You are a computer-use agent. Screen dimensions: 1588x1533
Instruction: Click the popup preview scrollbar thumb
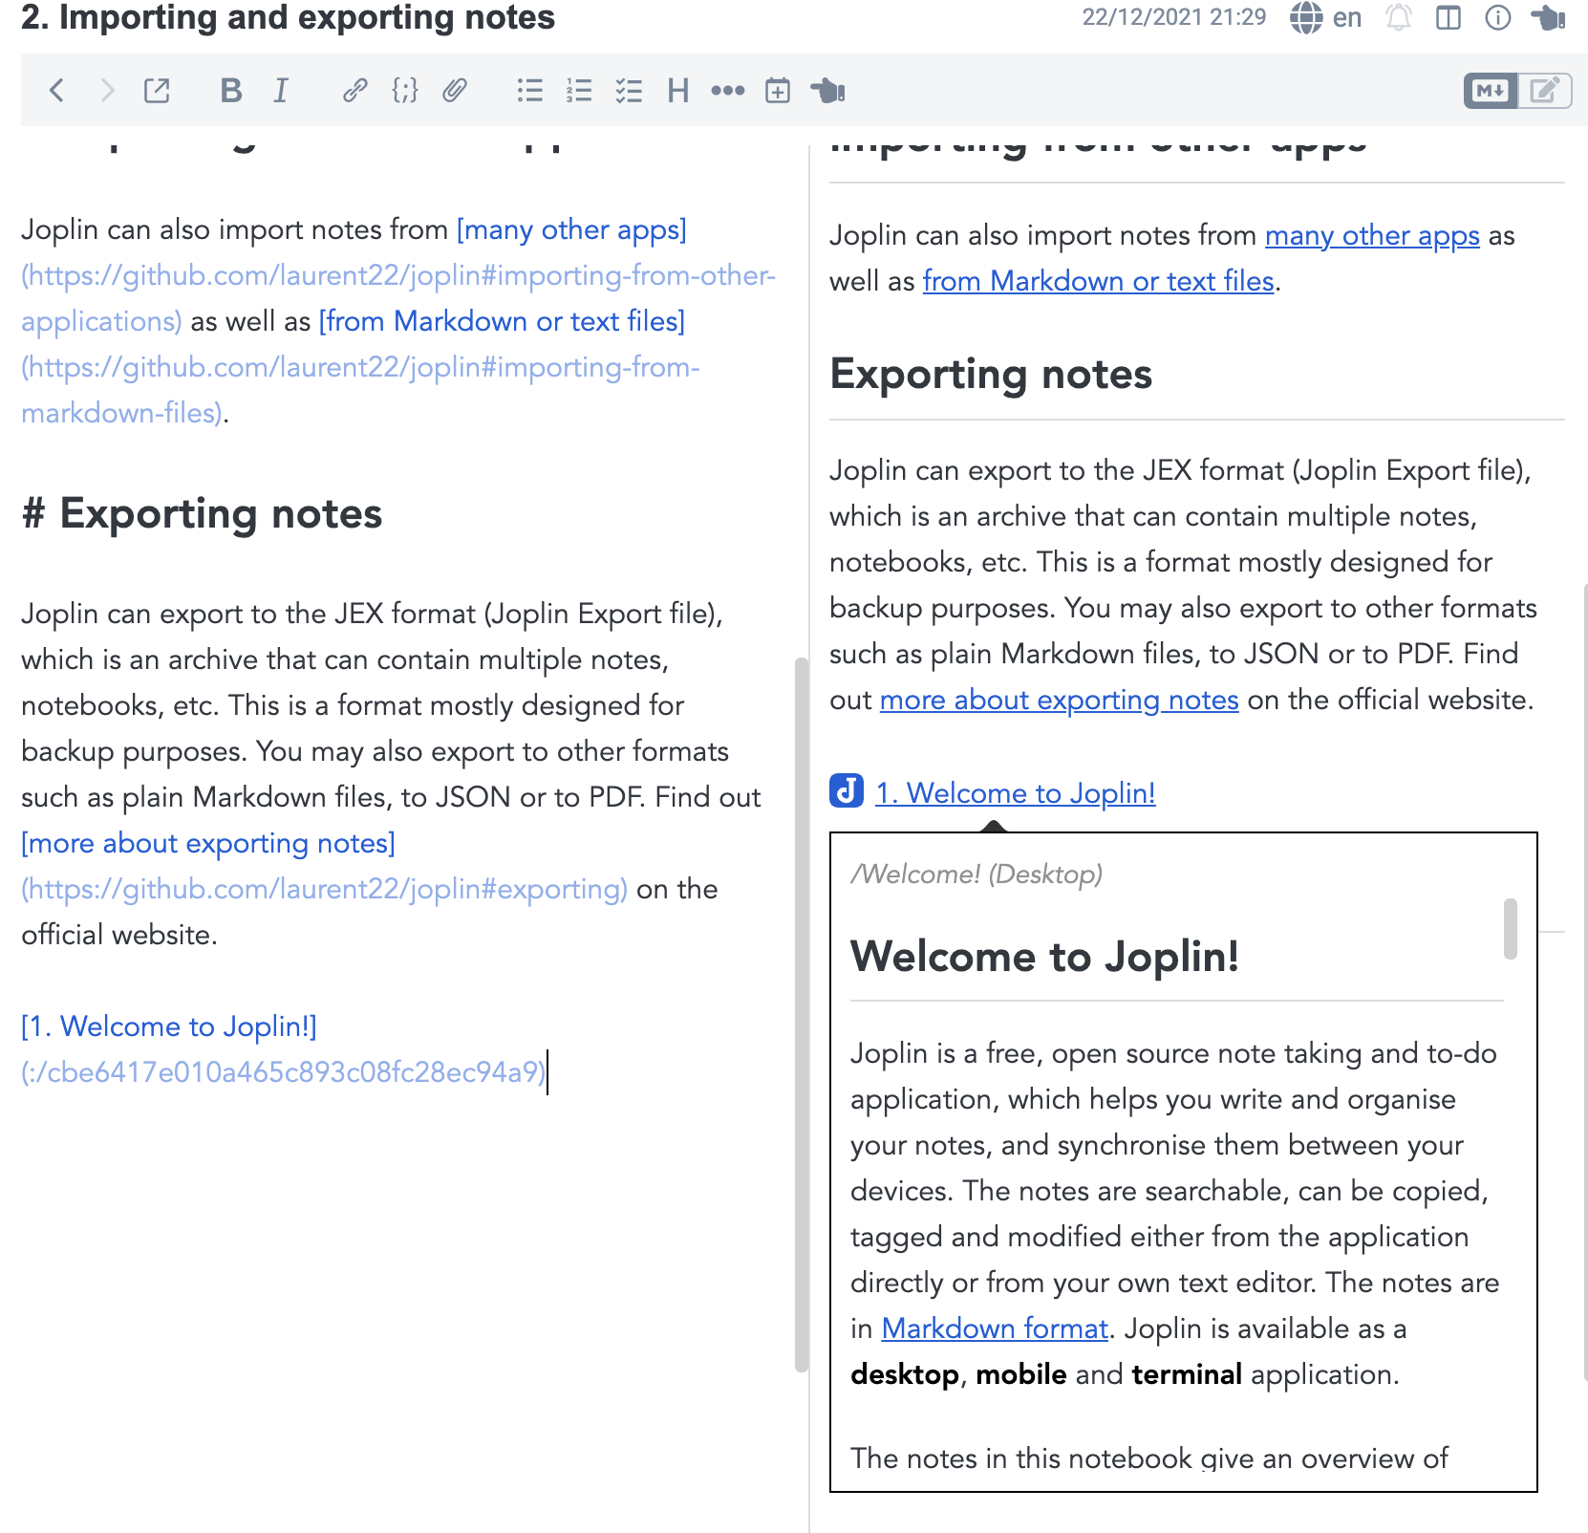(x=1511, y=928)
